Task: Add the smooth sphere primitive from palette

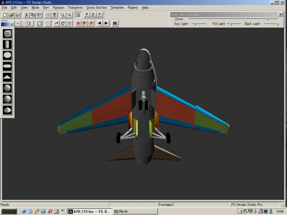Action: click(7, 99)
